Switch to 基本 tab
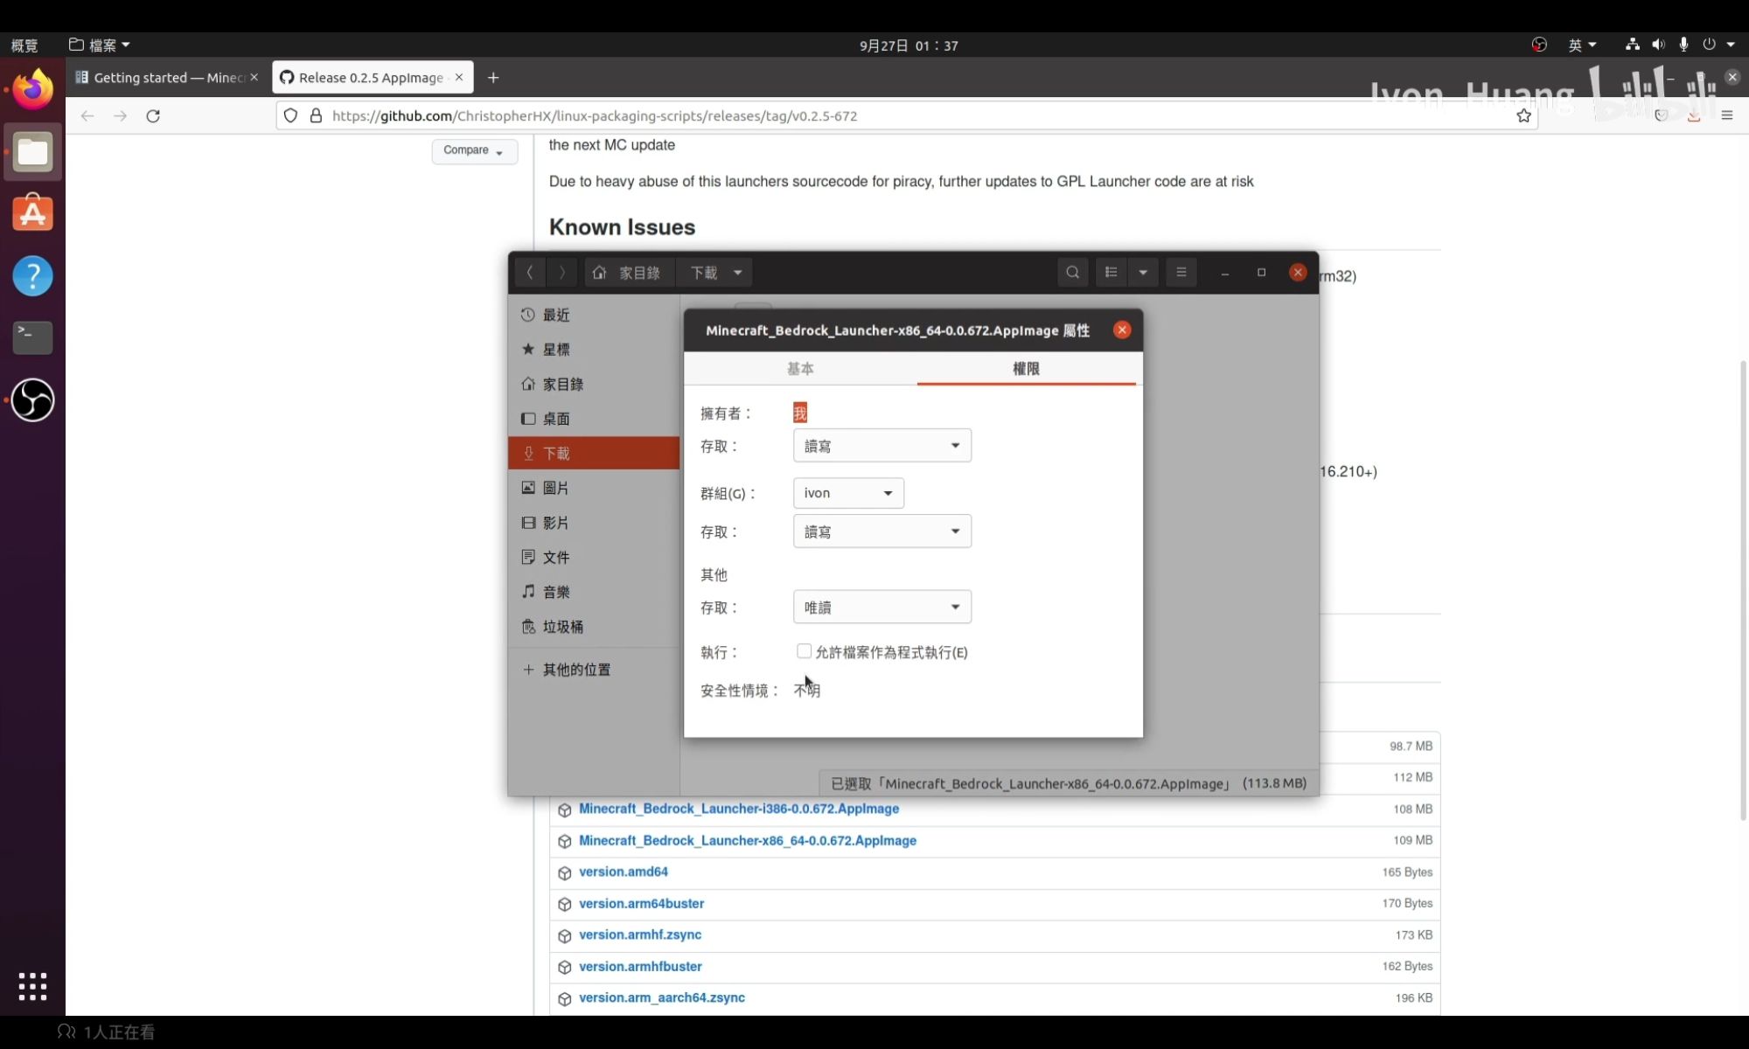 (800, 369)
